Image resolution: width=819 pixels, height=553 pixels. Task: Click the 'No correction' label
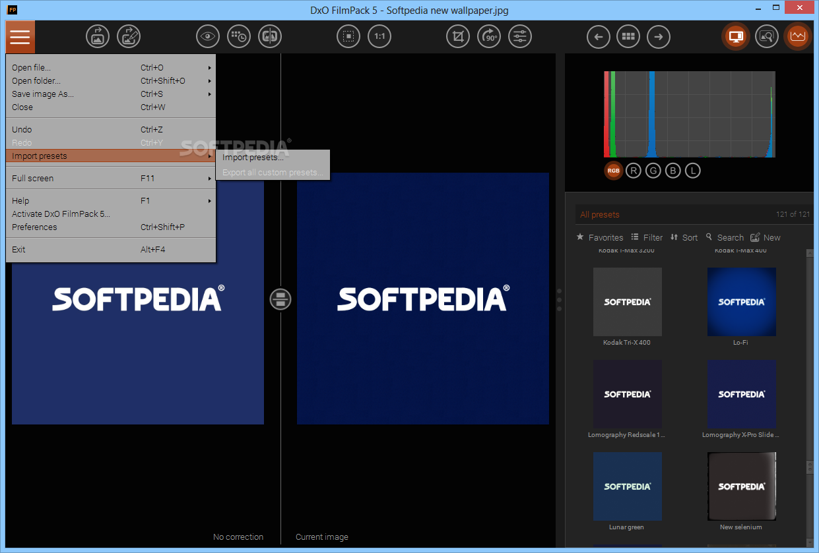pyautogui.click(x=238, y=537)
